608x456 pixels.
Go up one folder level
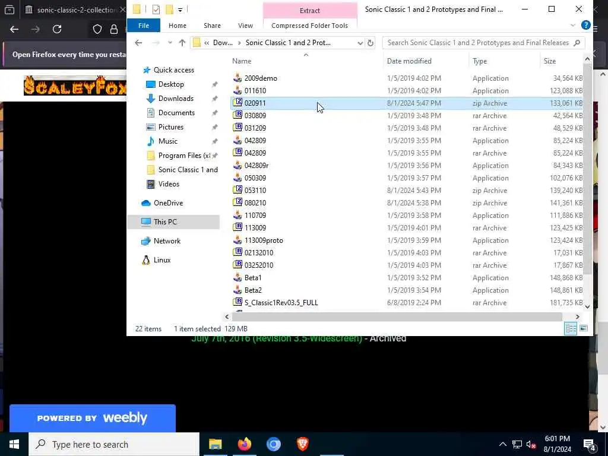point(182,43)
